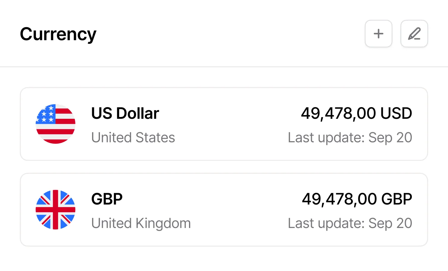
Task: Click blank header area beside Currency title
Action: point(227,34)
